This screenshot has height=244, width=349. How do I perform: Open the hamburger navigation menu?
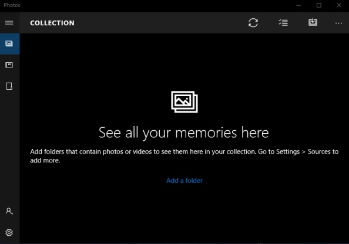pyautogui.click(x=9, y=23)
